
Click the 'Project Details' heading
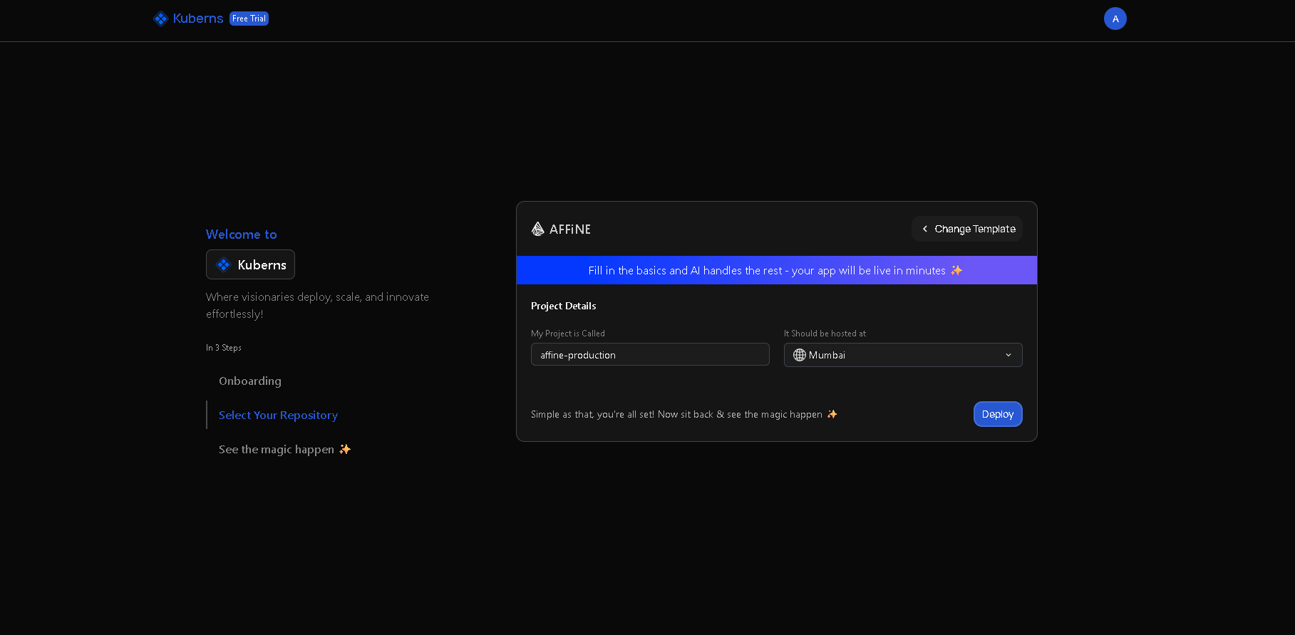[x=563, y=306]
